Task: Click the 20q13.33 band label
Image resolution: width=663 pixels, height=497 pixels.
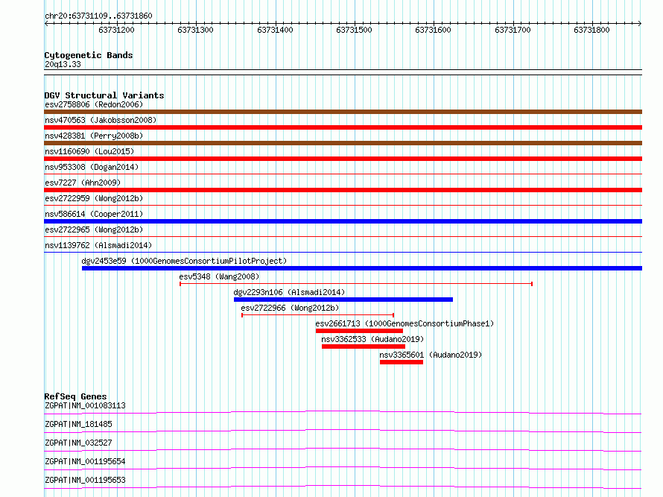Action: point(63,64)
